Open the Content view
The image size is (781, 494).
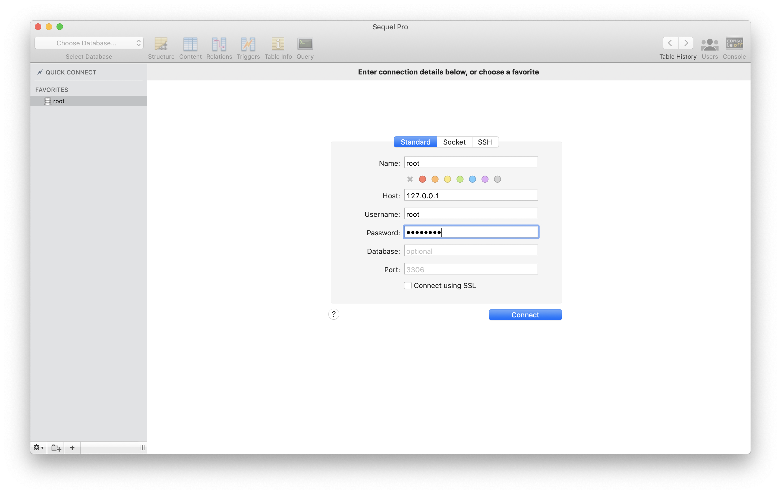coord(190,45)
